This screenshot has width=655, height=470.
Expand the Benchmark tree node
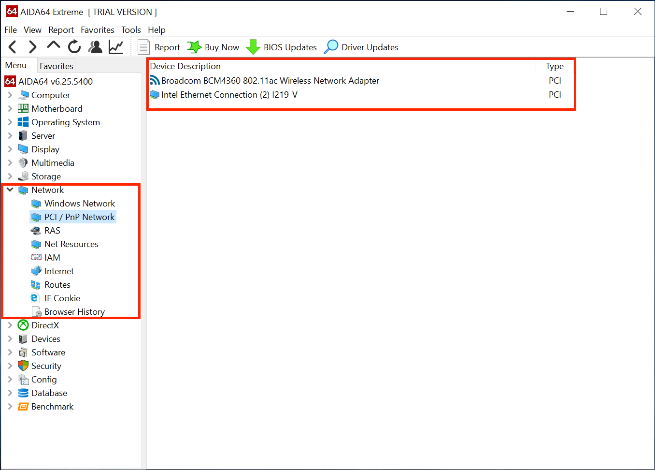(x=10, y=407)
